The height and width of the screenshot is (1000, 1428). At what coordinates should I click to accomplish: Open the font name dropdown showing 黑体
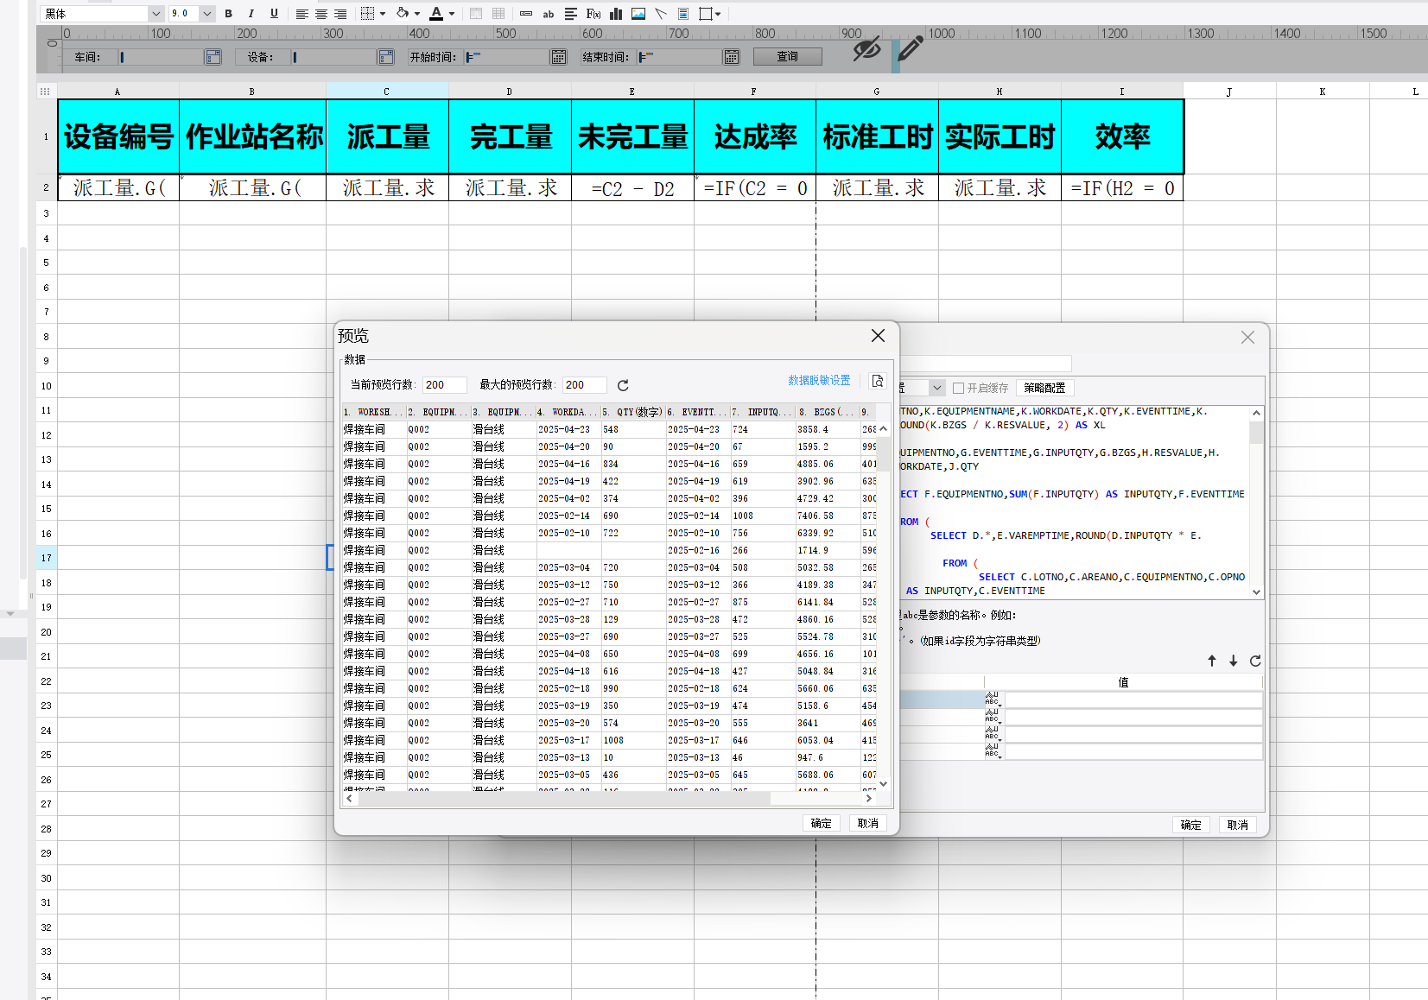coord(155,14)
